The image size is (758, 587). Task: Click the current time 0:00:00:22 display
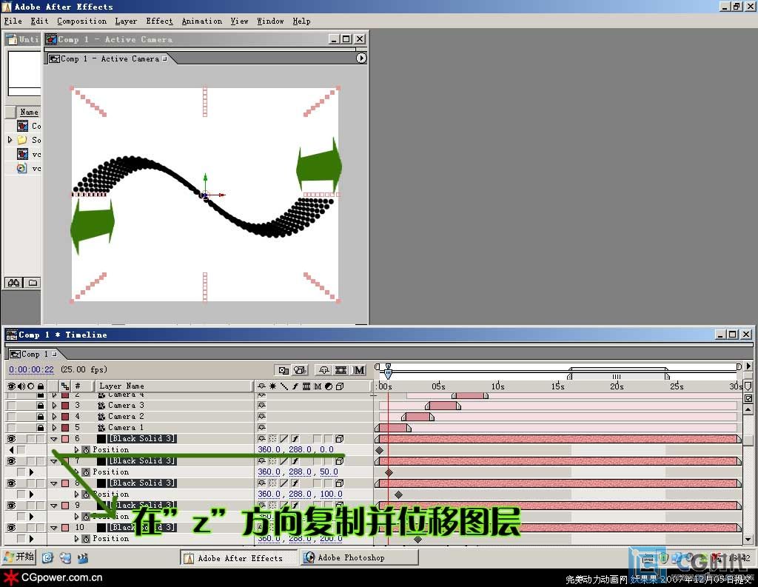pyautogui.click(x=31, y=370)
